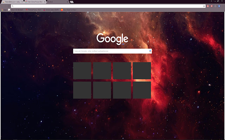Screen dimensions: 225x140
Task: Open a new tab with the new-tab button
Action: click(x=72, y=2)
